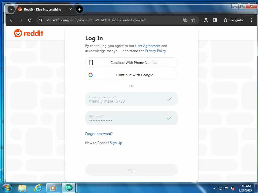Click the phone icon on phone button
This screenshot has height=193, width=258.
point(91,63)
